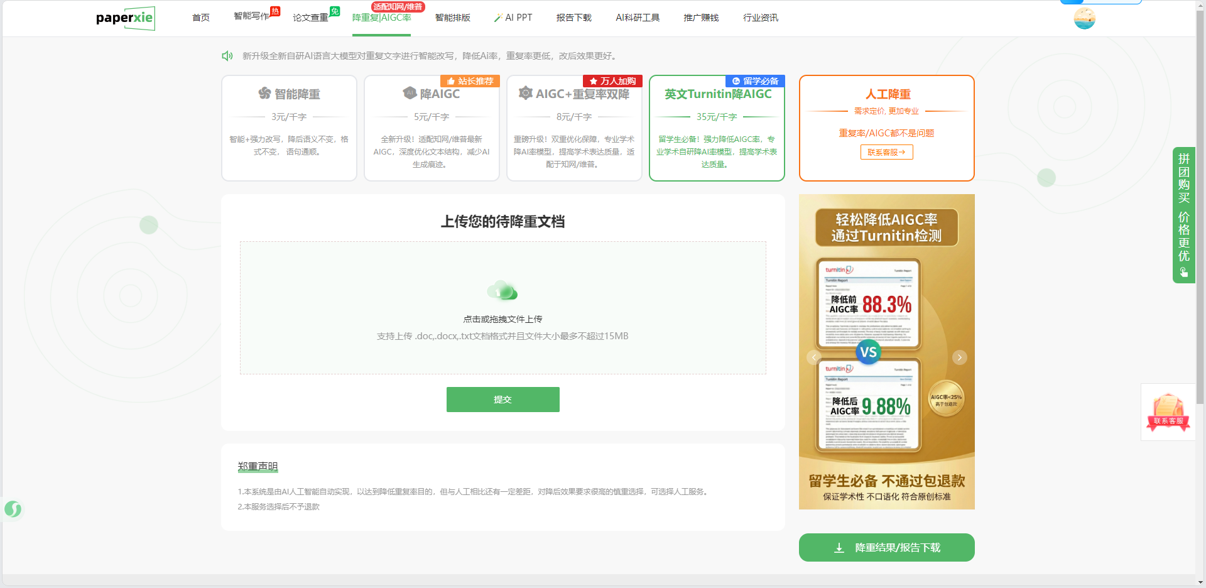Image resolution: width=1206 pixels, height=588 pixels.
Task: Click the carousel left arrow on the banner
Action: tap(813, 357)
